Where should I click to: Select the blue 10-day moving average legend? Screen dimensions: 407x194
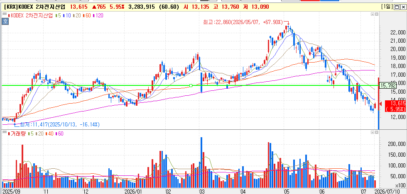[66, 15]
